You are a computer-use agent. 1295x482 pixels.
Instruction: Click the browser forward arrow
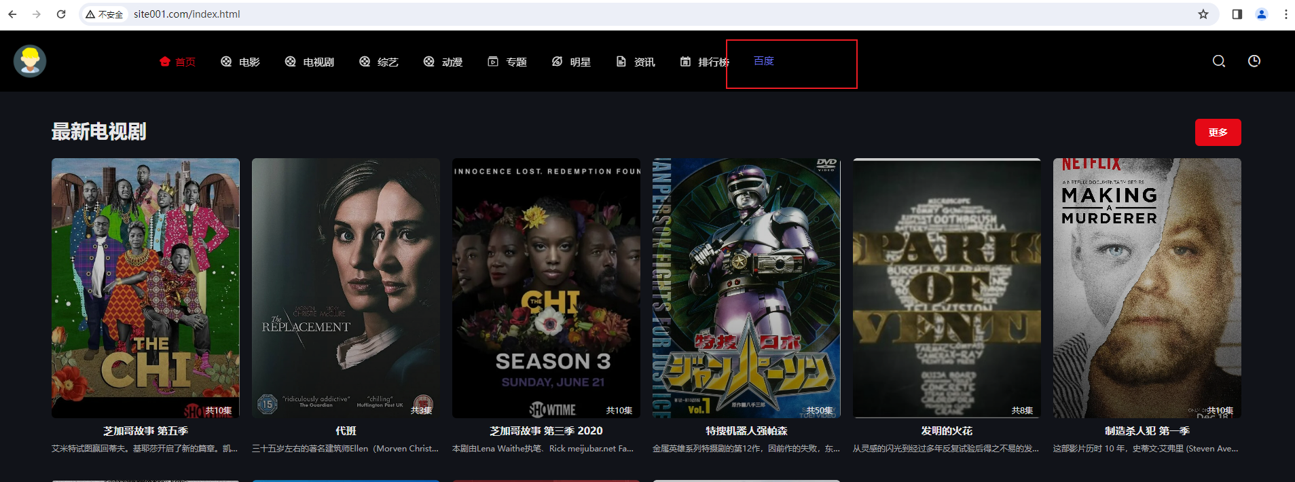(x=37, y=14)
